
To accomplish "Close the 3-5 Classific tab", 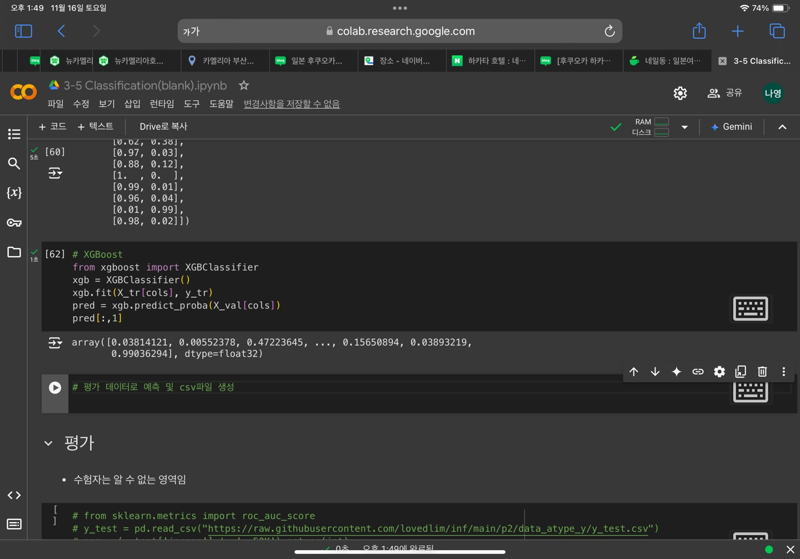I will [722, 61].
